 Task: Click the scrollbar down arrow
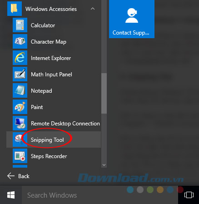pyautogui.click(x=104, y=165)
